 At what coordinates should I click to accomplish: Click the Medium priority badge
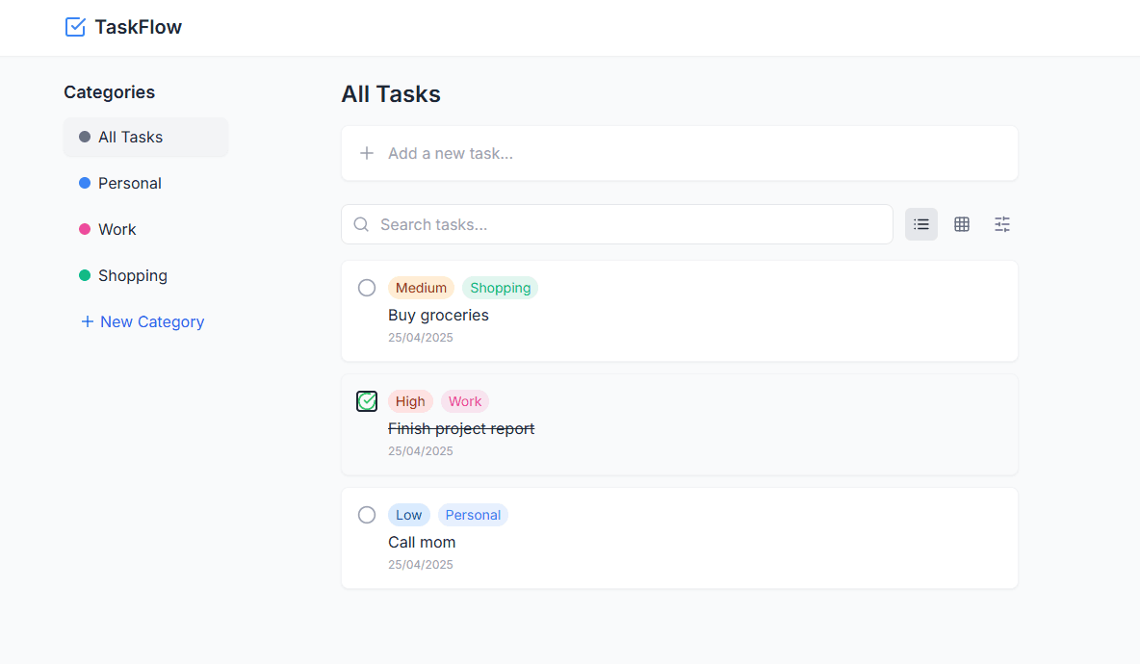421,288
